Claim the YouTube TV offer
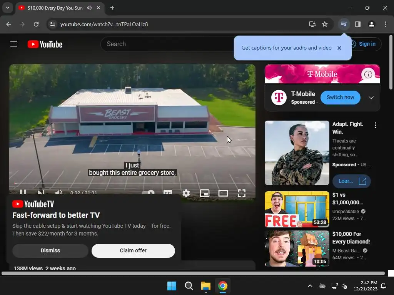The width and height of the screenshot is (394, 295). pyautogui.click(x=133, y=250)
